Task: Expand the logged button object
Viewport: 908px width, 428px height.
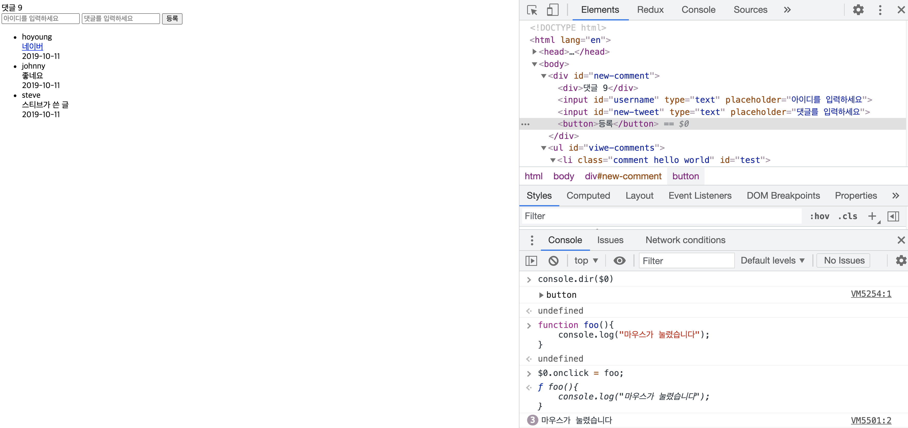Action: [541, 295]
